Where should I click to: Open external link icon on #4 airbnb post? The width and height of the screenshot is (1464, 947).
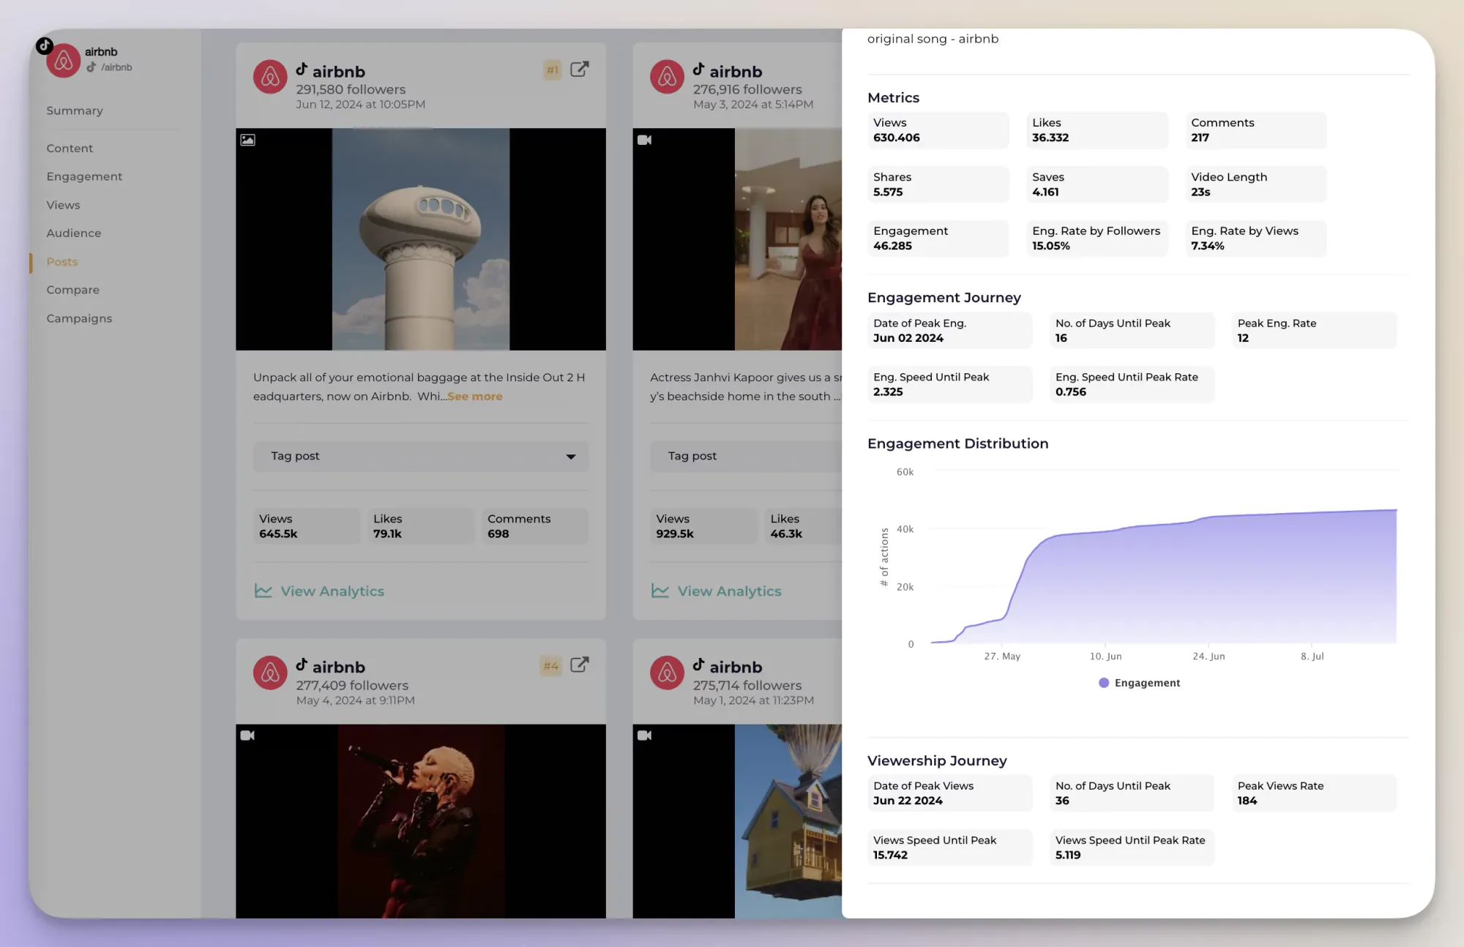coord(579,665)
